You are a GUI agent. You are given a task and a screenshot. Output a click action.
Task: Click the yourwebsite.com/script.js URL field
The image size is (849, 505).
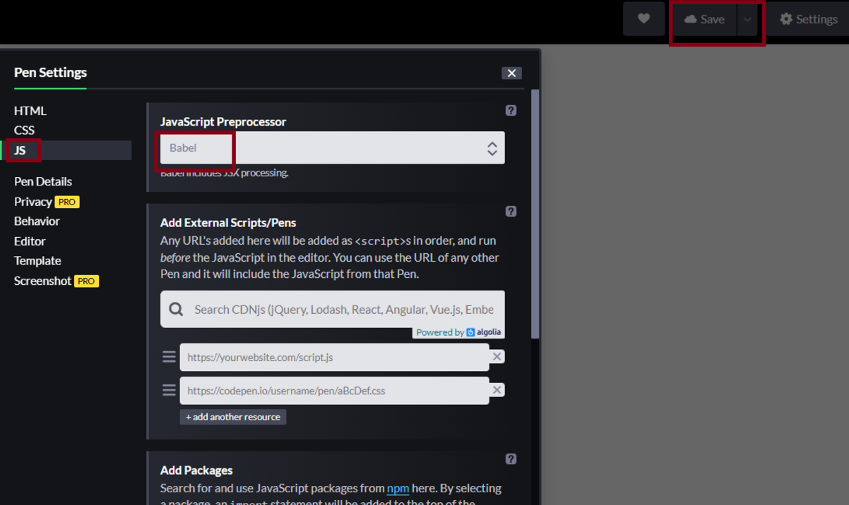pyautogui.click(x=334, y=357)
